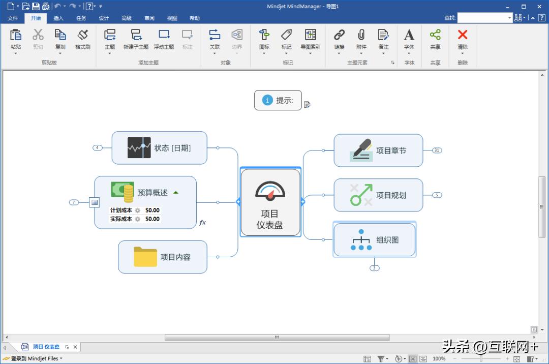The width and height of the screenshot is (549, 364).
Task: Collapse the 预算概述 branch arrow
Action: pyautogui.click(x=176, y=193)
